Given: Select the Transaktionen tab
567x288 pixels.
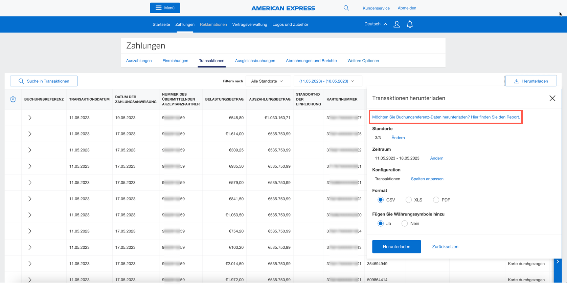Looking at the screenshot, I should (212, 61).
